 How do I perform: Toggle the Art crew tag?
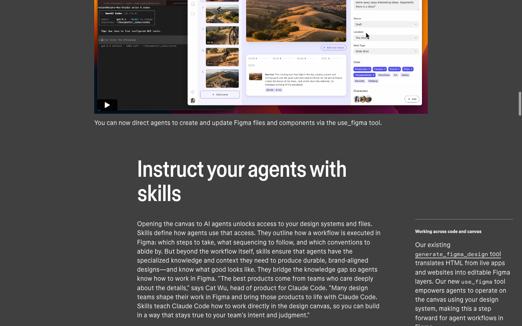tap(395, 75)
